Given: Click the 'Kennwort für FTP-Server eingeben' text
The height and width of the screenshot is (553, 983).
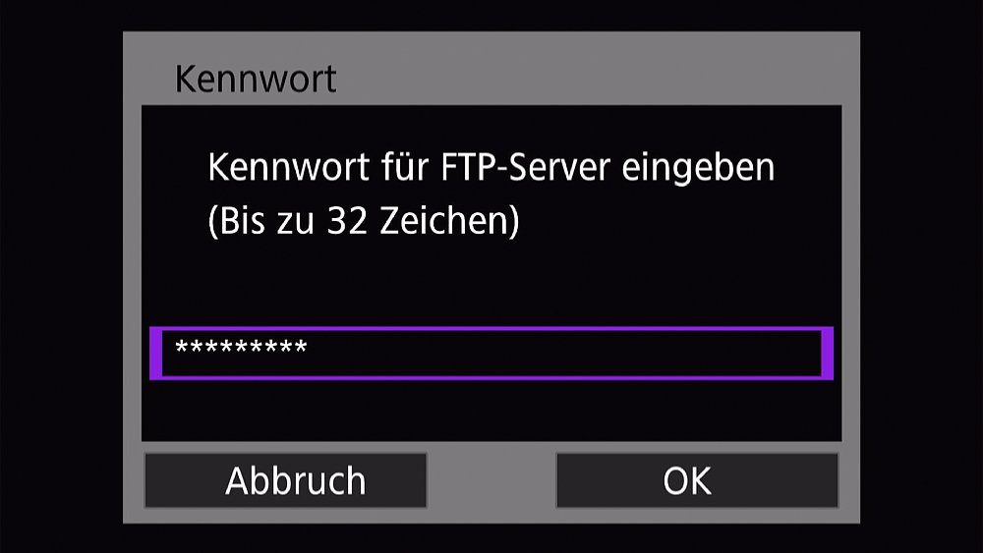Looking at the screenshot, I should pos(491,168).
